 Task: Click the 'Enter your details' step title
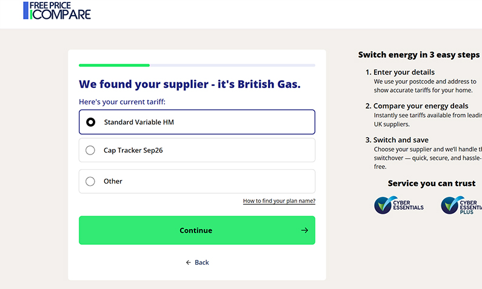tap(404, 72)
